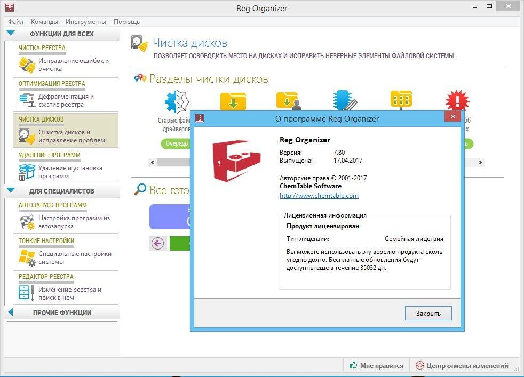This screenshot has width=524, height=377.
Task: Click the dialog title bar app icon
Action: click(200, 118)
